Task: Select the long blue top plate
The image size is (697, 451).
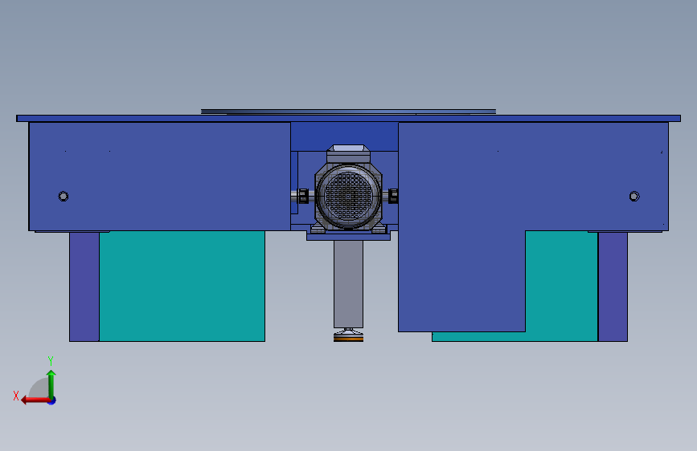Action: click(x=349, y=119)
